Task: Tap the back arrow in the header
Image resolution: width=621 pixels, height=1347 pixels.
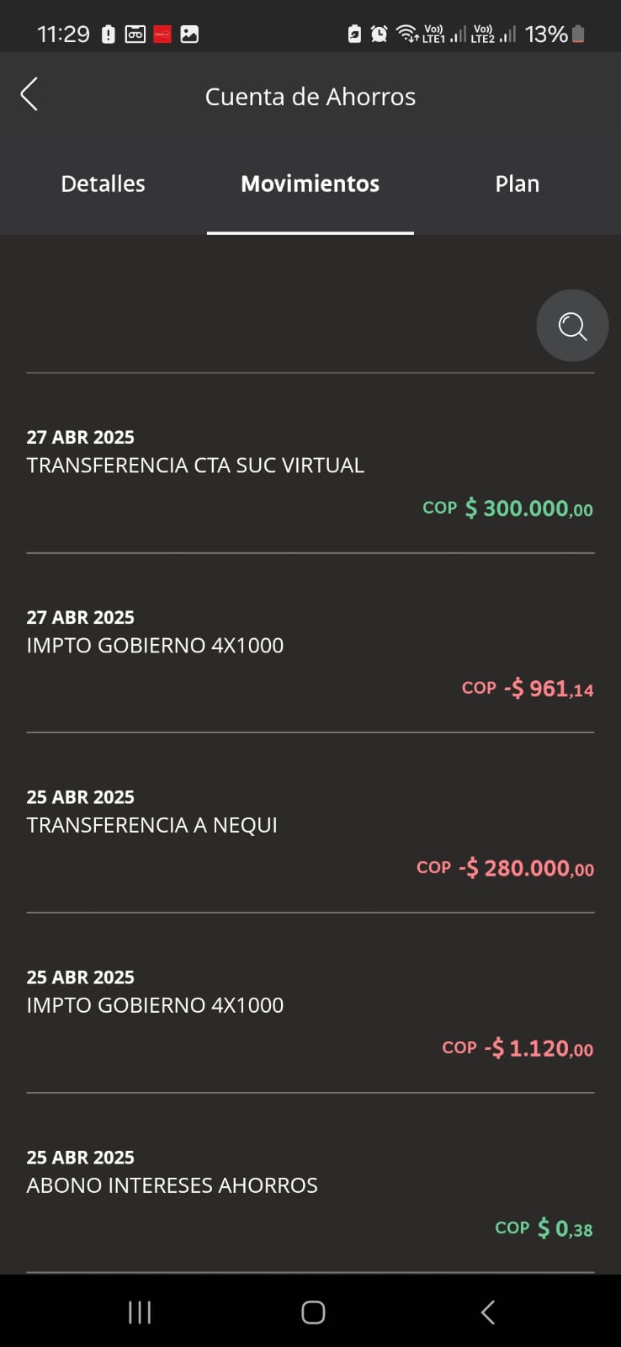Action: [29, 94]
